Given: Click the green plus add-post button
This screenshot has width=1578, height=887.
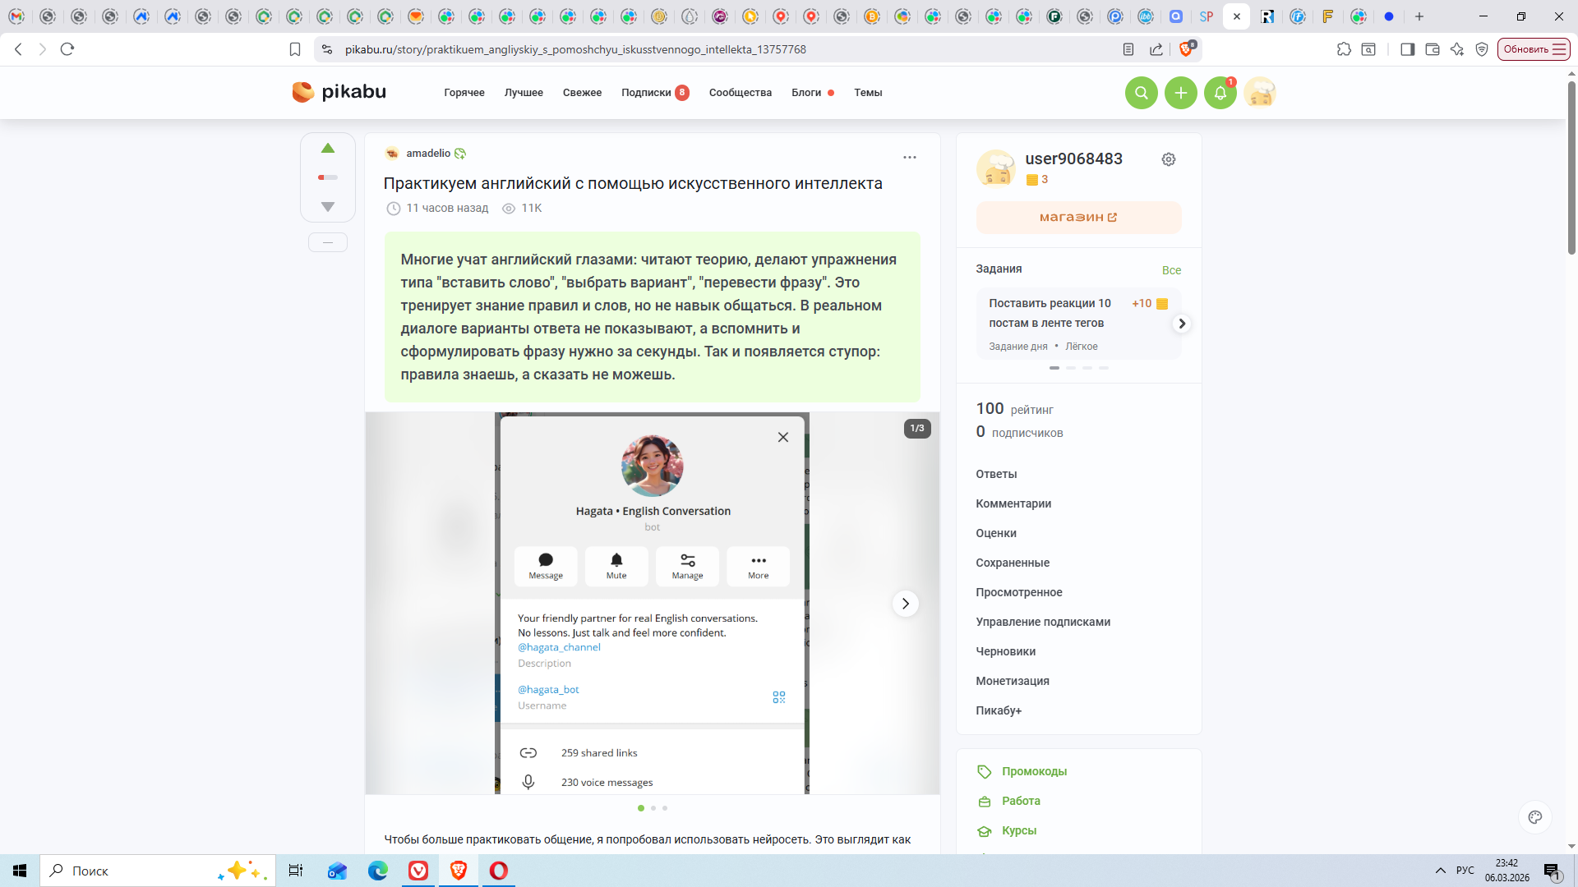Looking at the screenshot, I should 1180,93.
